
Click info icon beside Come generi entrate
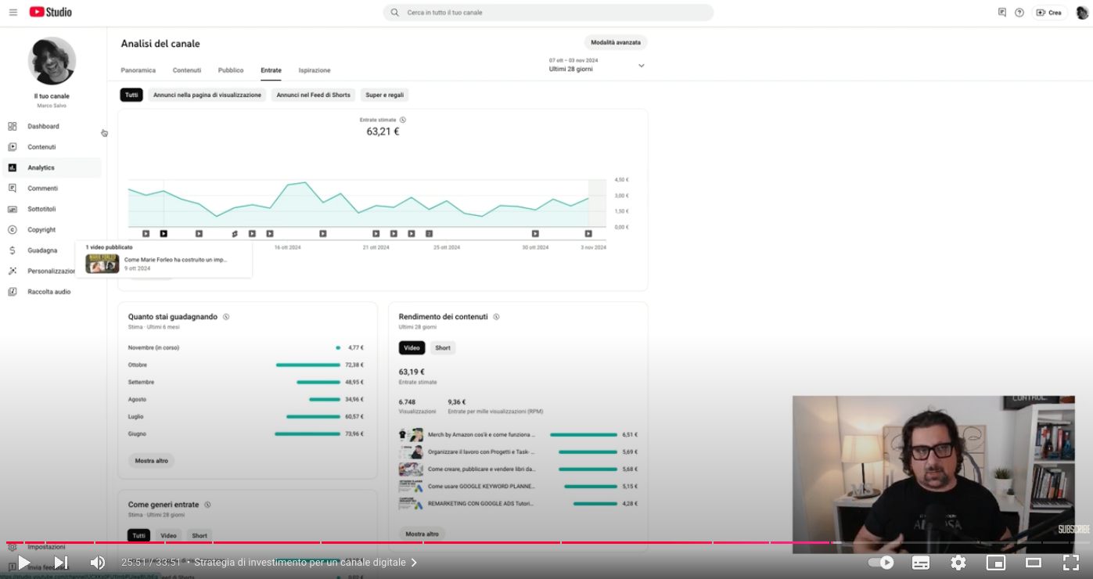(x=207, y=505)
